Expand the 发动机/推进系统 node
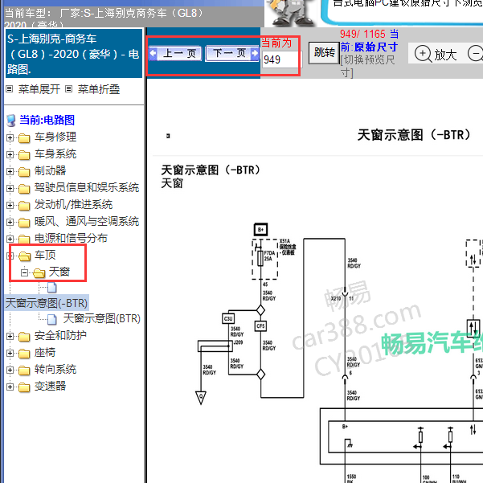 click(10, 205)
